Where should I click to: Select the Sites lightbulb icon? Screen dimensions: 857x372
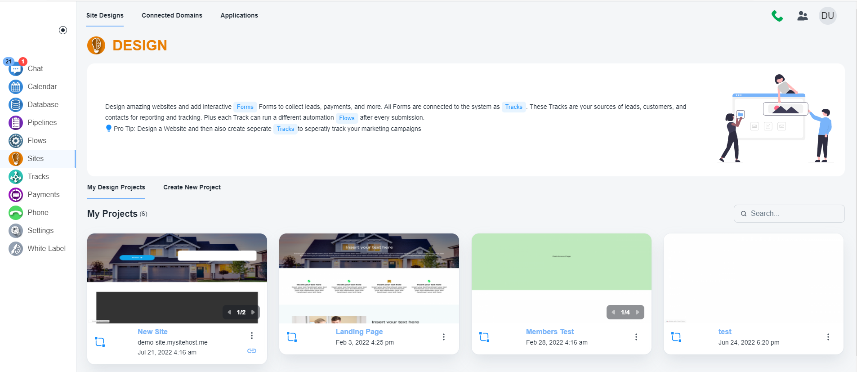(x=16, y=159)
